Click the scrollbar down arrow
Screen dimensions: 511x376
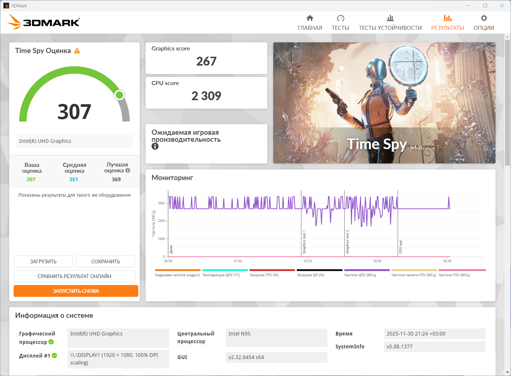pos(507,372)
